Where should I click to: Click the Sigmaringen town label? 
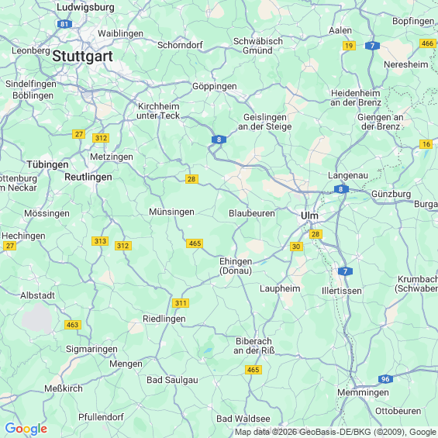[x=91, y=349]
